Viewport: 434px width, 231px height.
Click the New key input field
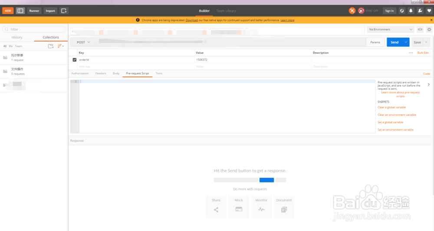tap(136, 67)
